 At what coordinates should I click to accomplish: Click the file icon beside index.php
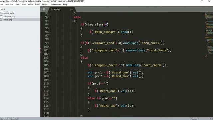pyautogui.click(x=1, y=20)
